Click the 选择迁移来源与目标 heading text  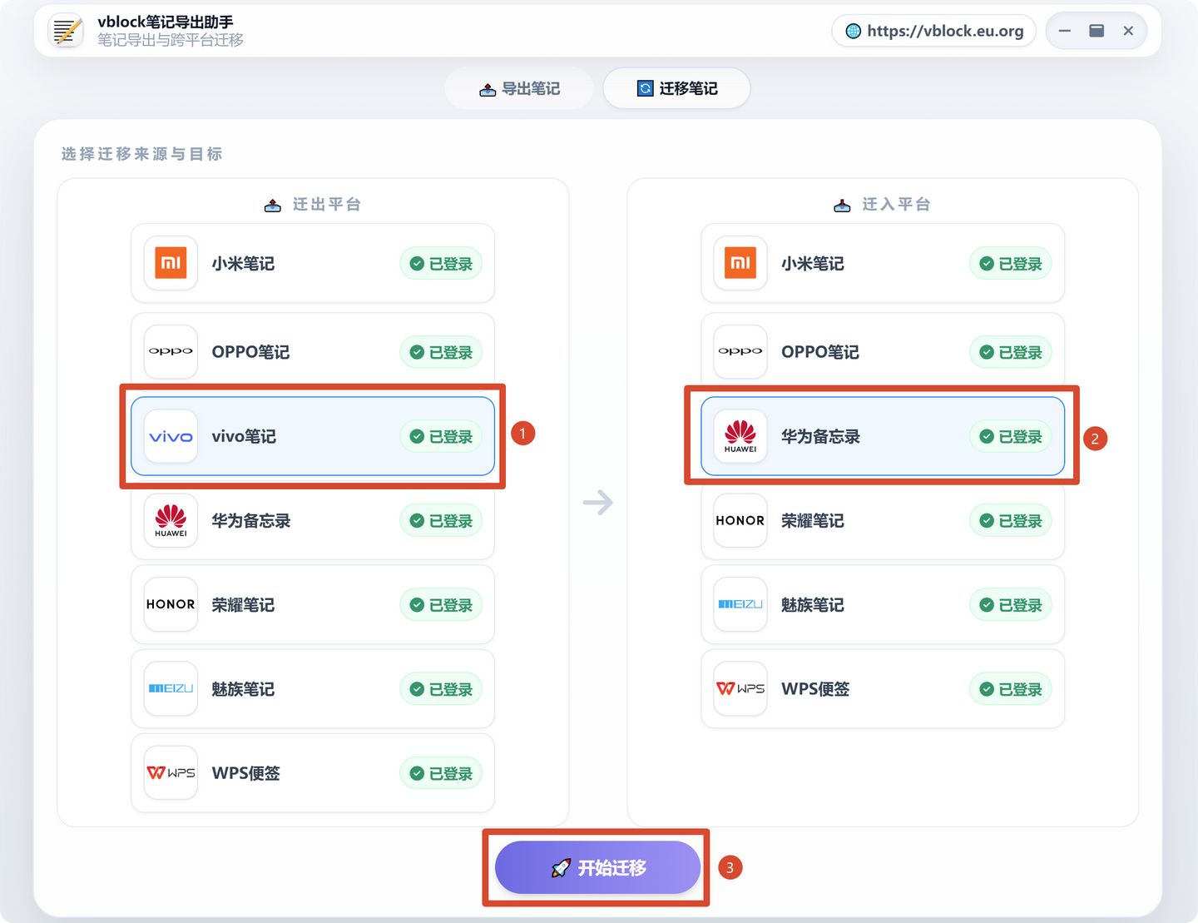(141, 154)
